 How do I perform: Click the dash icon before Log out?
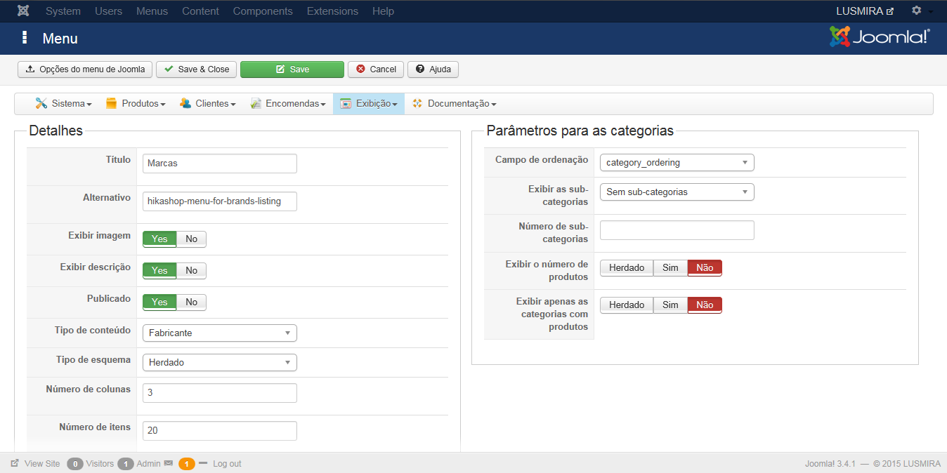click(203, 463)
